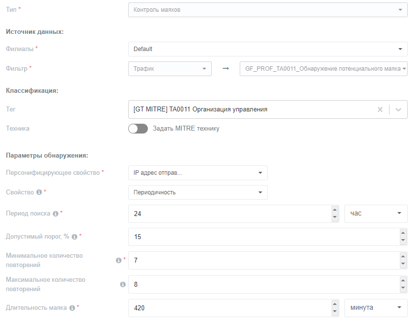Increase Период поиска value with up arrow
The image size is (419, 325).
click(335, 210)
